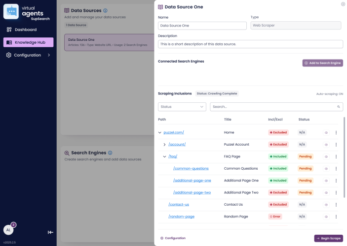The image size is (347, 246).
Task: Toggle eye visibility for Puzzel Account row
Action: pos(326,145)
